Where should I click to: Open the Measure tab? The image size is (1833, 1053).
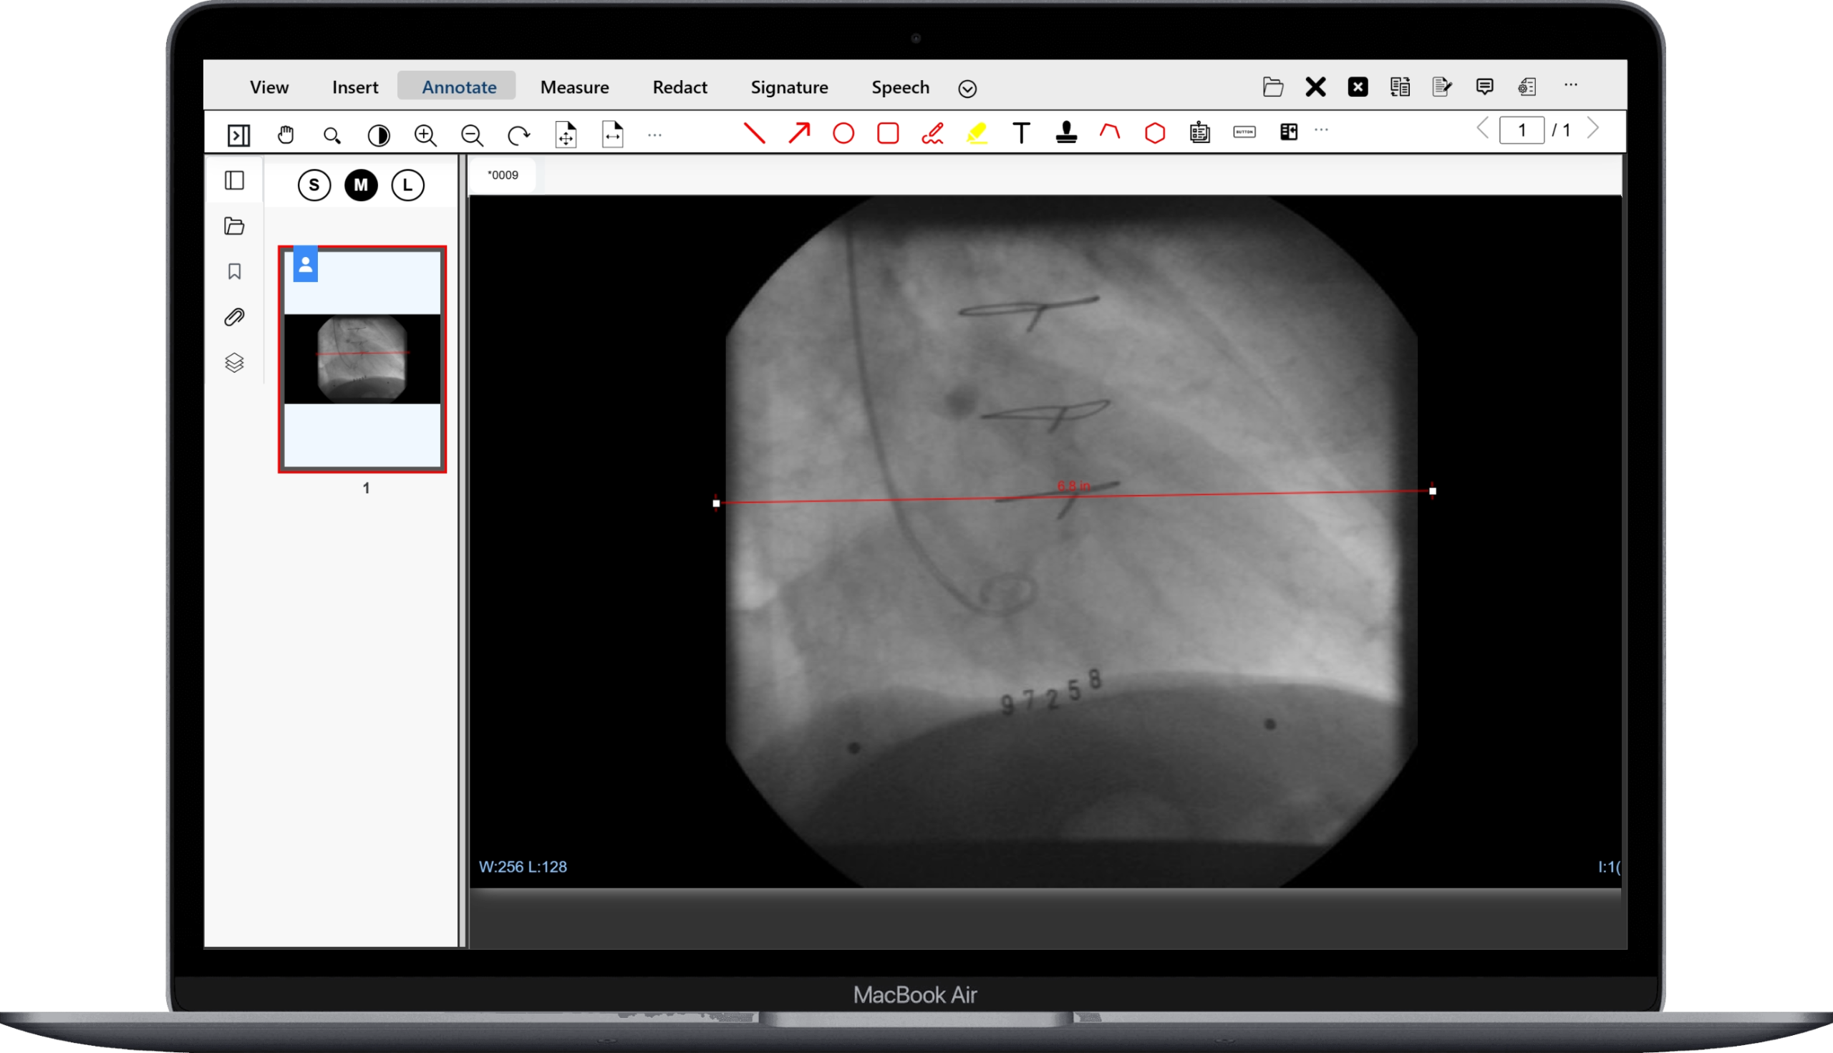click(x=574, y=87)
